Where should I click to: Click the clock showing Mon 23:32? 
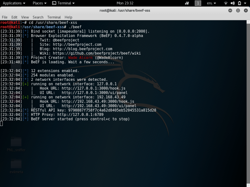tap(125, 3)
